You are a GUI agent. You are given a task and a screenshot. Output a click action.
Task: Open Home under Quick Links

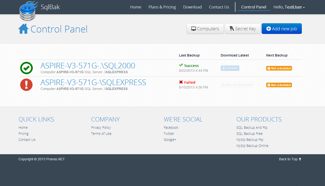point(23,127)
